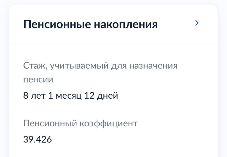Select the Стаж, учитываемый для назначения label
The height and width of the screenshot is (157, 227).
(100, 65)
